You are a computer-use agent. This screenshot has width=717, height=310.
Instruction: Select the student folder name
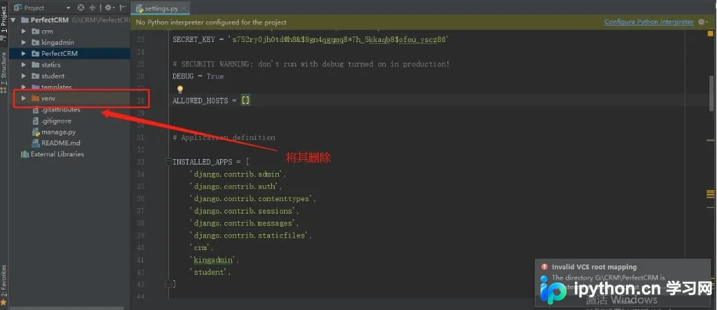pos(53,76)
